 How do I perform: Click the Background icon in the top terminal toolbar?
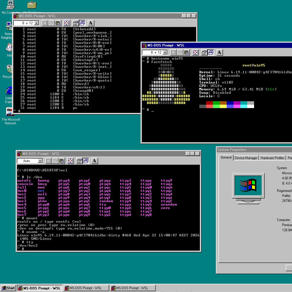[82, 23]
